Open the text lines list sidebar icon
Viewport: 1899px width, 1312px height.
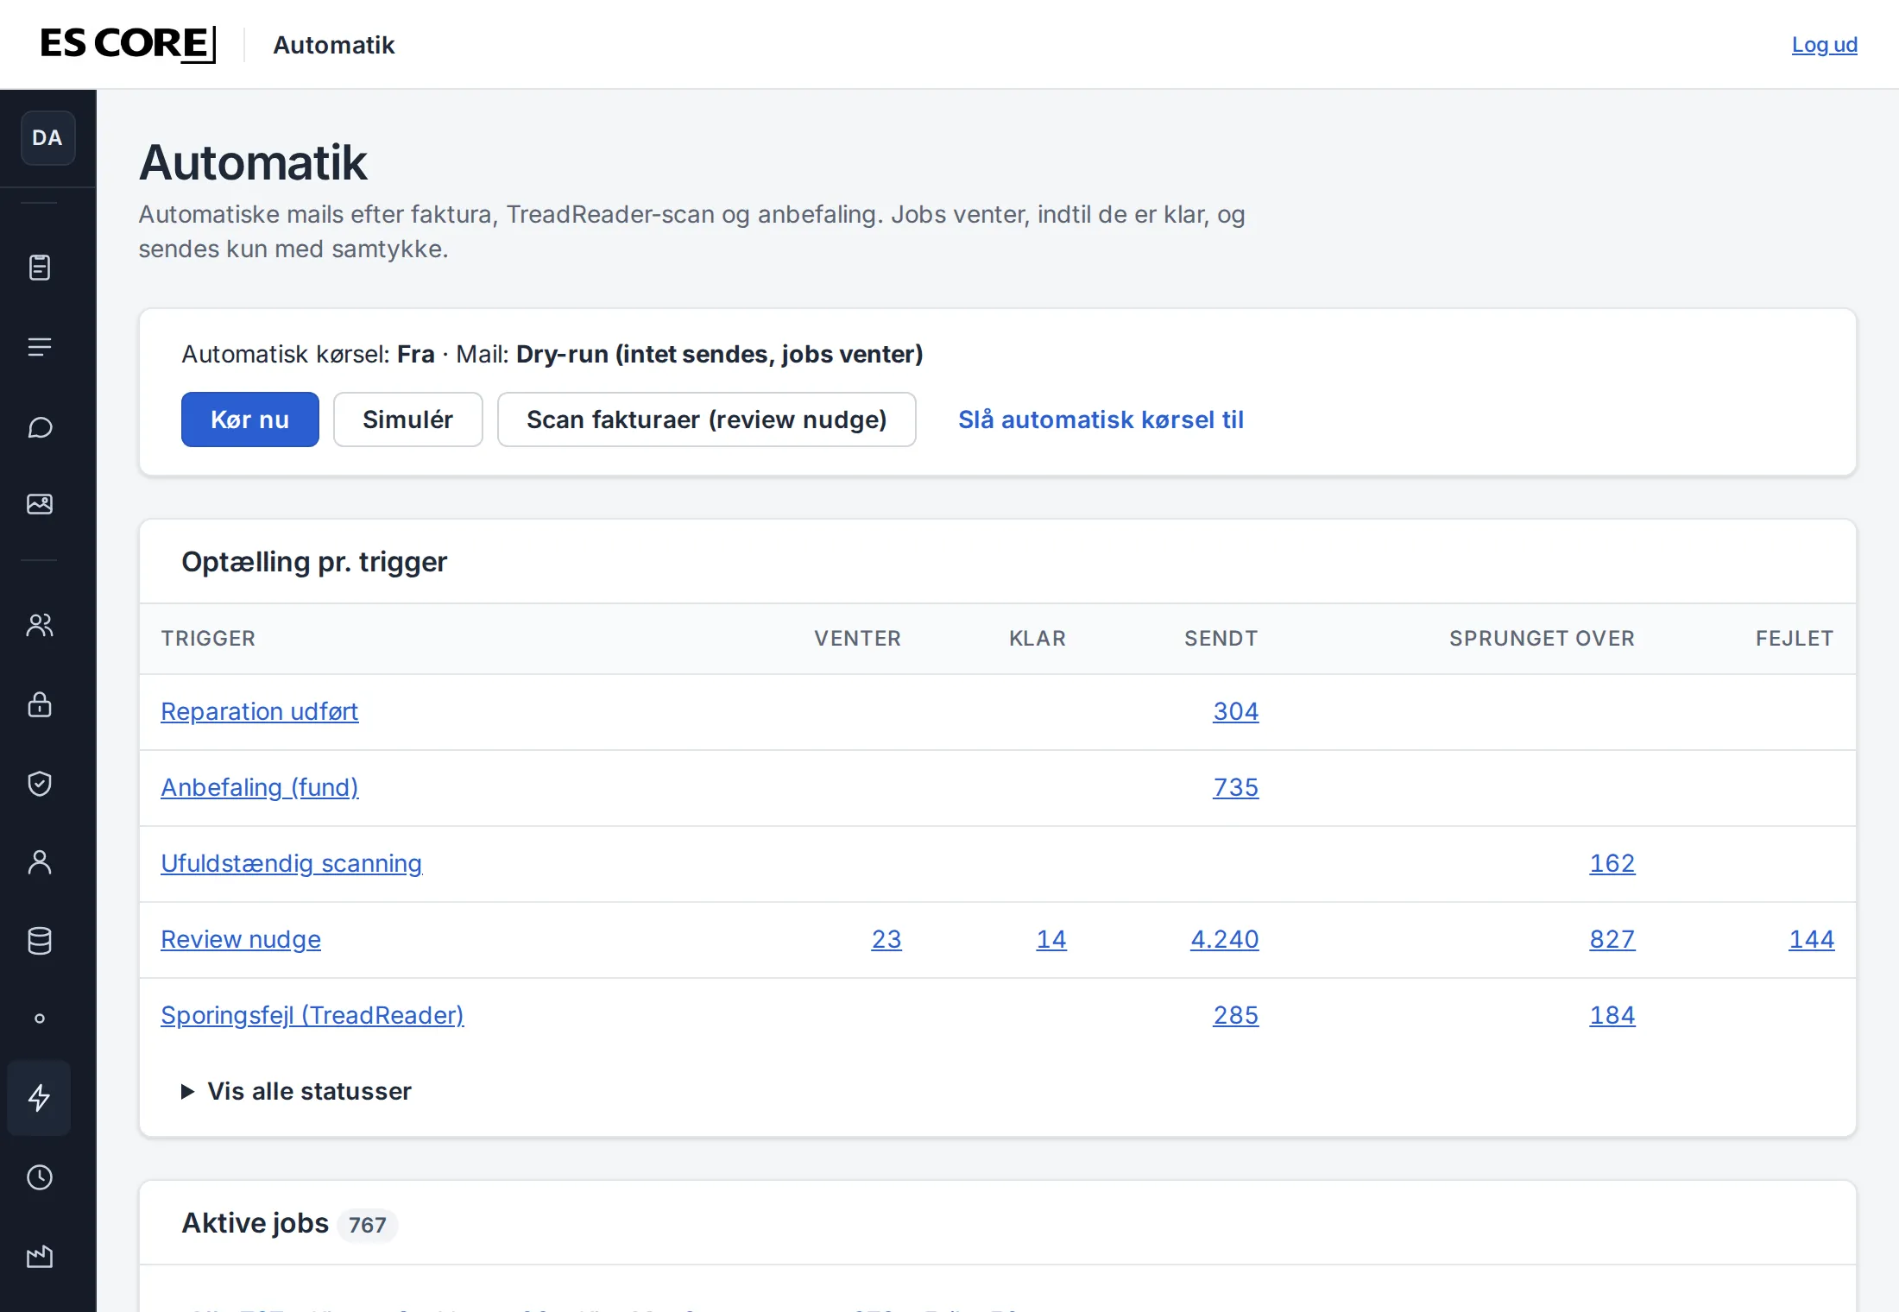40,347
